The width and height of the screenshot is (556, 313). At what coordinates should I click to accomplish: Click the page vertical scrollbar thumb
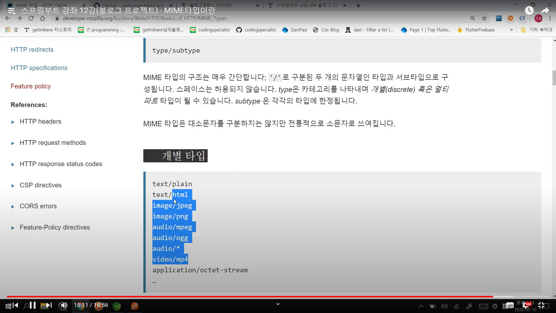pyautogui.click(x=554, y=78)
